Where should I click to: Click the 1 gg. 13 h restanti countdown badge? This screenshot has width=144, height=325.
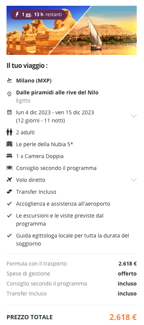38,15
